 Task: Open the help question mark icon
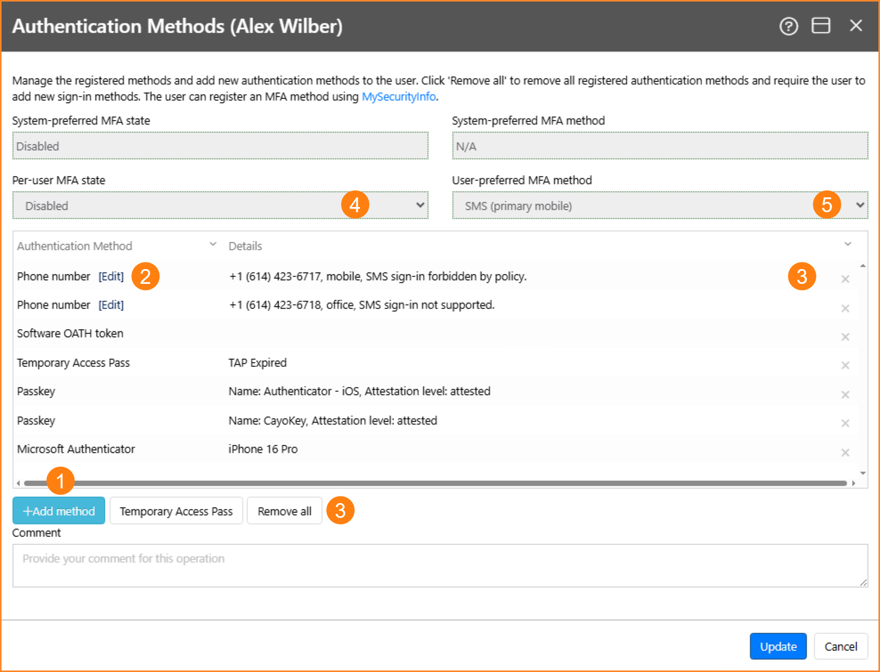click(x=788, y=26)
